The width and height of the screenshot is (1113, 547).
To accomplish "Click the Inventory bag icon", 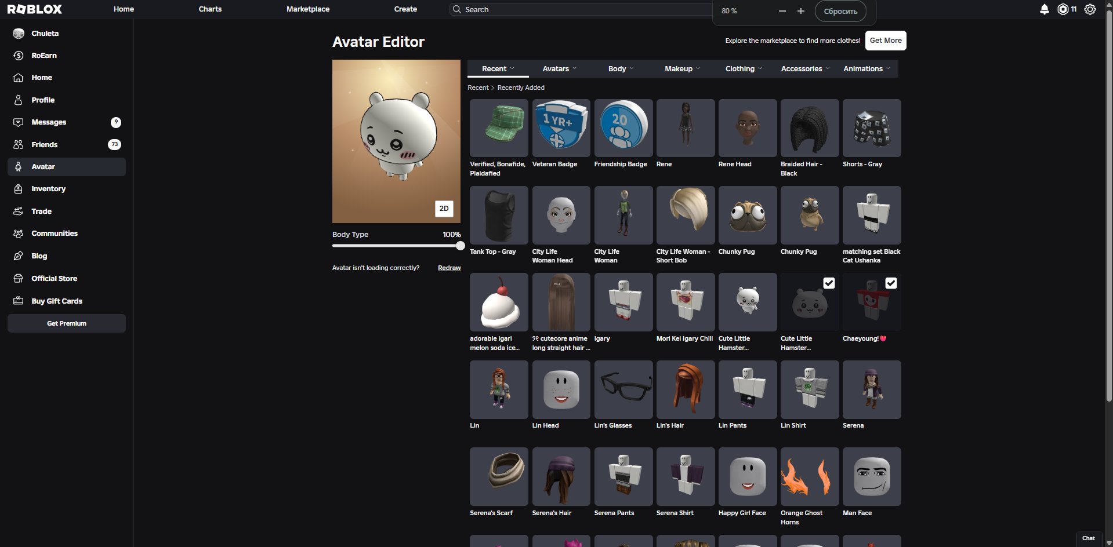I will (19, 189).
